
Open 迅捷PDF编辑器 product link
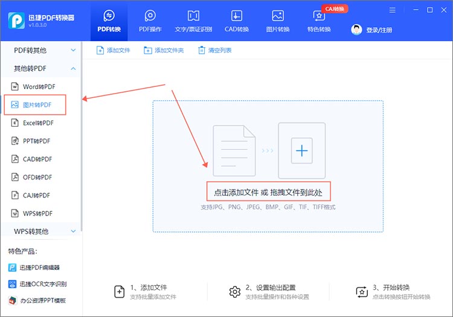pos(40,267)
